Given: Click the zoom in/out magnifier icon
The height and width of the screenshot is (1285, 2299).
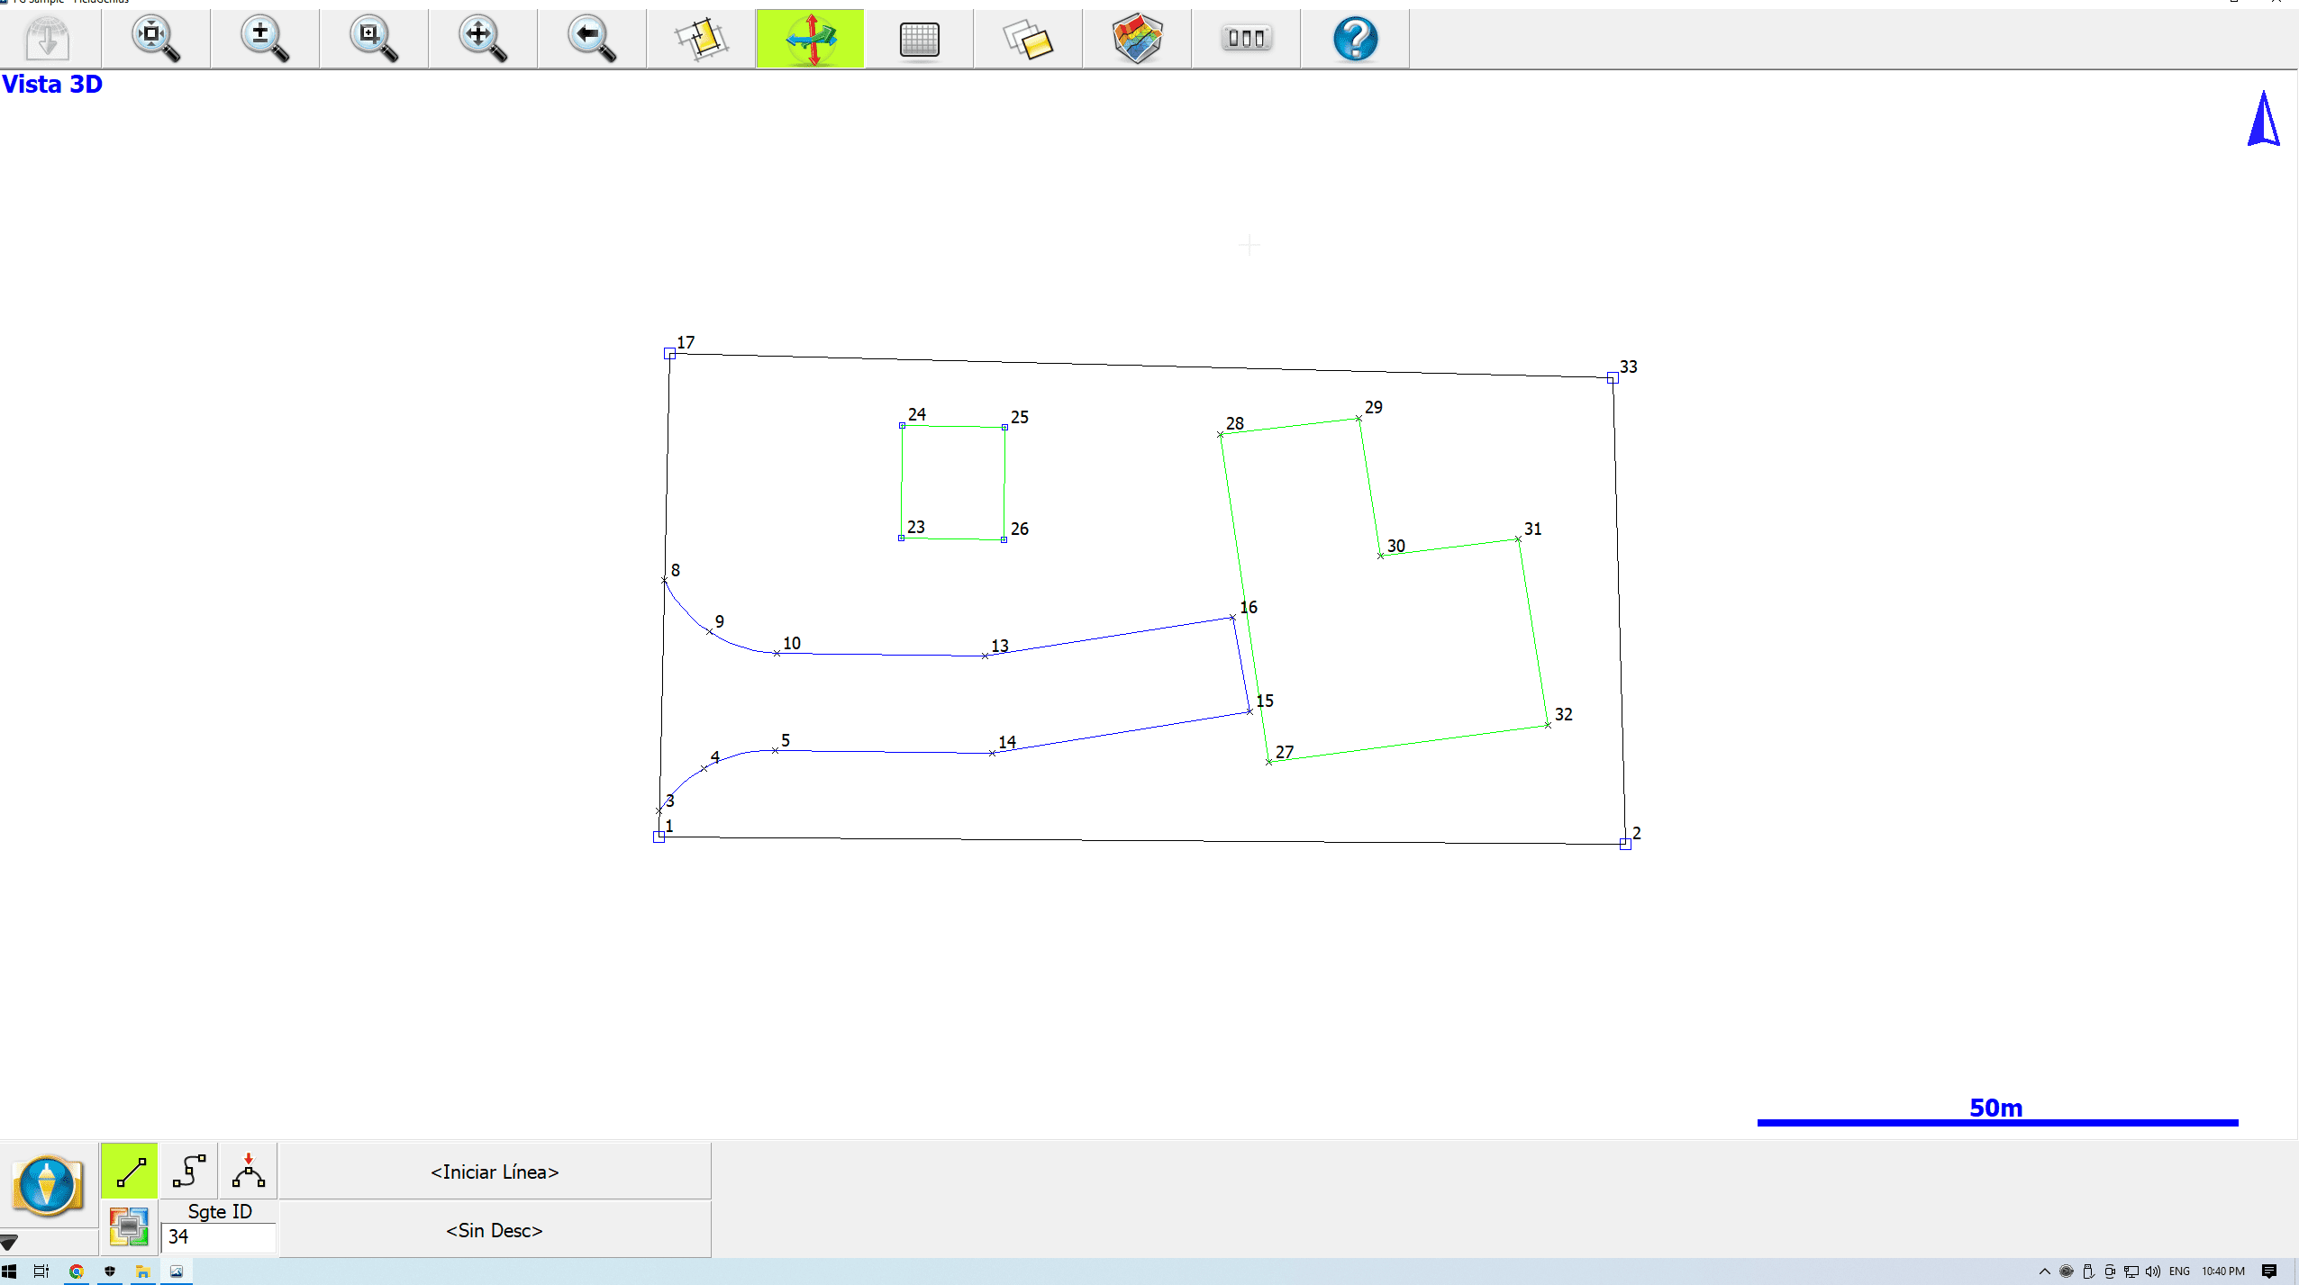Looking at the screenshot, I should (x=265, y=39).
